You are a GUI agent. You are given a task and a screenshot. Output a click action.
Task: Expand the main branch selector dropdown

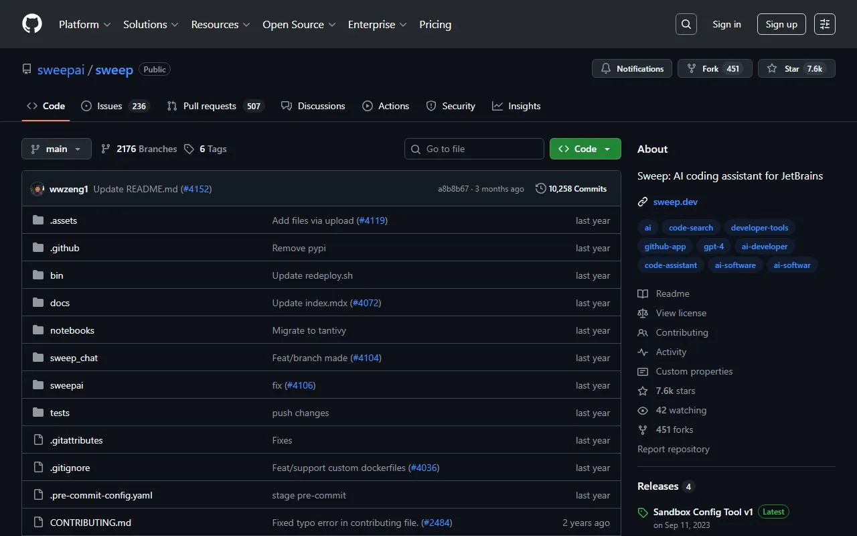[56, 149]
